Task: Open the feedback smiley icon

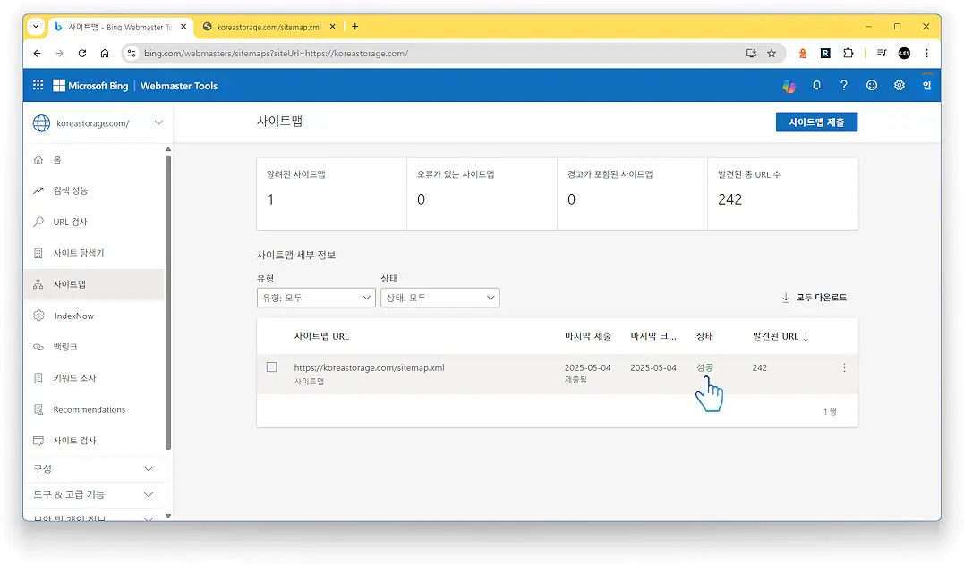Action: tap(871, 85)
